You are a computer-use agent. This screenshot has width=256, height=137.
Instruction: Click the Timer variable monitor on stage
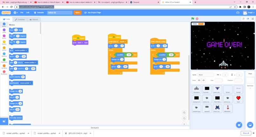198,24
